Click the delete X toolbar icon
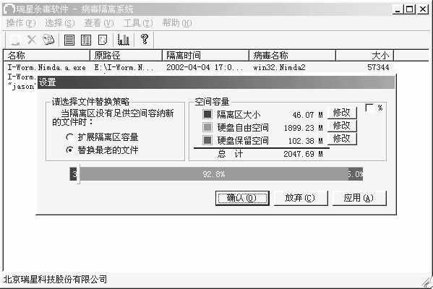Screen dimensions: 433x289 click(32, 40)
